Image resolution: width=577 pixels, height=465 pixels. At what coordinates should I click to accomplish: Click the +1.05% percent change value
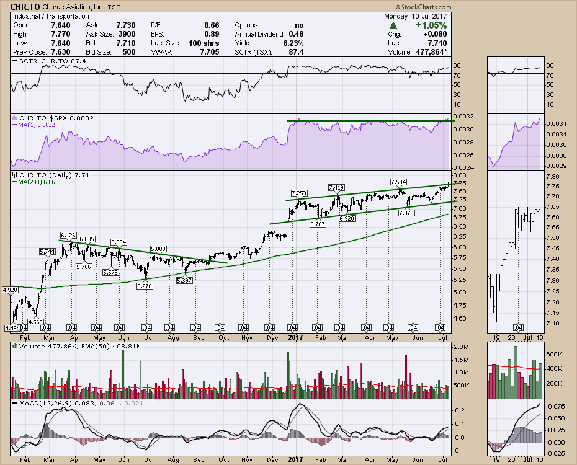[x=431, y=25]
